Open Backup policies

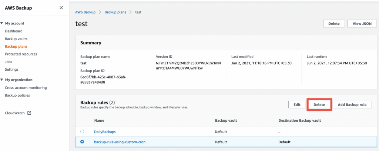pos(17,95)
